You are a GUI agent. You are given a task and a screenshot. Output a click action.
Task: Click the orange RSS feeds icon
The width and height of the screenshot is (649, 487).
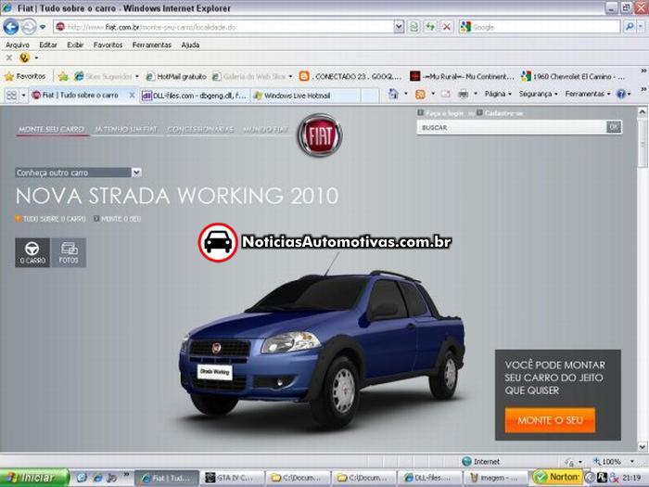pyautogui.click(x=420, y=95)
